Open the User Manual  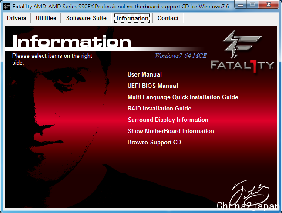click(144, 74)
